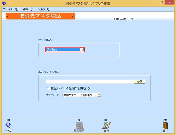Click the 文字コード label
Screen dimensions: 176x135
52,95
